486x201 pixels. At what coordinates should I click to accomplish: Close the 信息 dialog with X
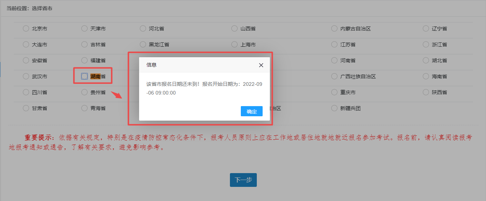[x=261, y=65]
